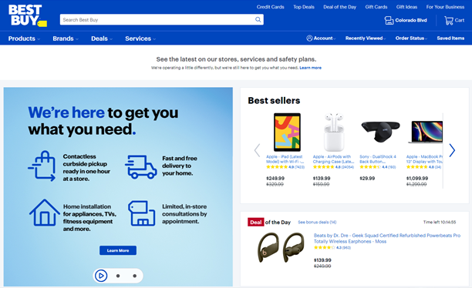This screenshot has width=472, height=288.
Task: Click Learn more link about safety plans
Action: (310, 68)
